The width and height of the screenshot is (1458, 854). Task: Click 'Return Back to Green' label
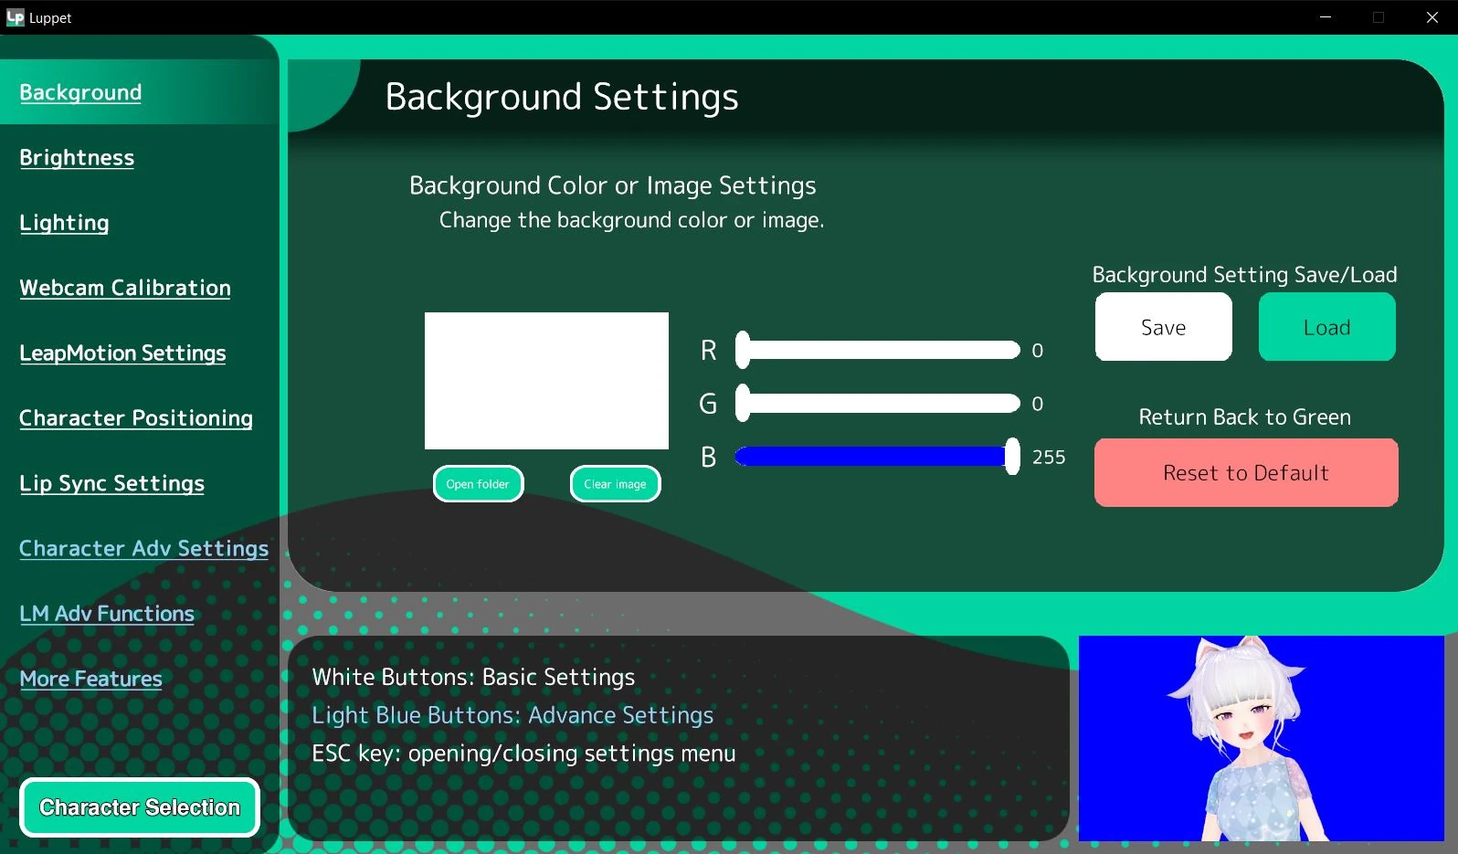1244,417
